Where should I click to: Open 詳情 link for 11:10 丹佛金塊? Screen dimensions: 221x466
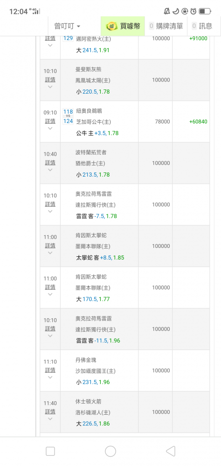[50, 370]
